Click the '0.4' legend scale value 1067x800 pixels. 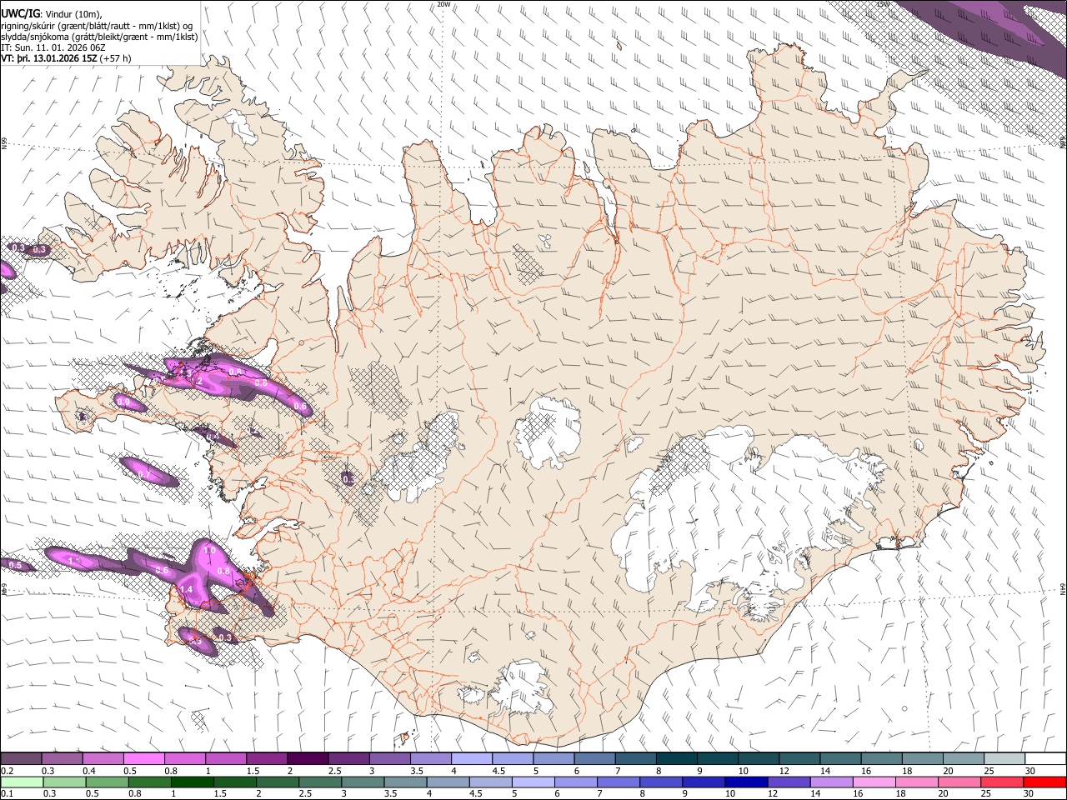tap(89, 771)
